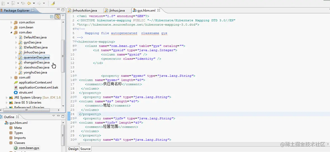
Task: Click the com.util package icon
Action: click(16, 77)
